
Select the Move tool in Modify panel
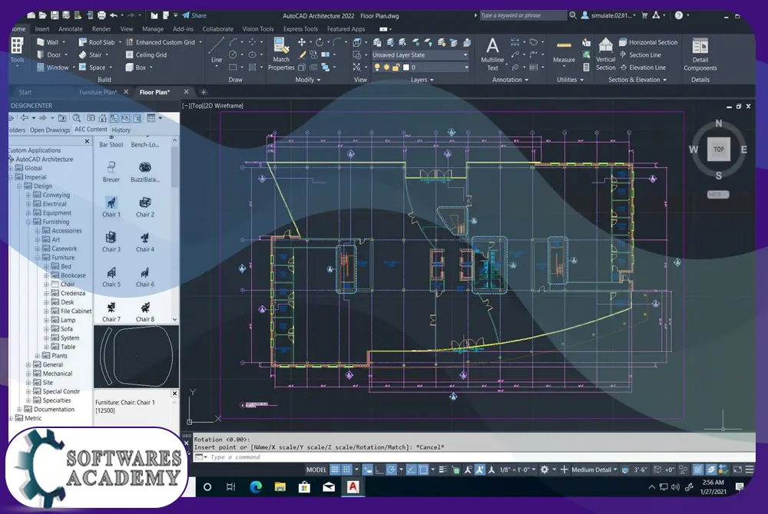coord(302,42)
